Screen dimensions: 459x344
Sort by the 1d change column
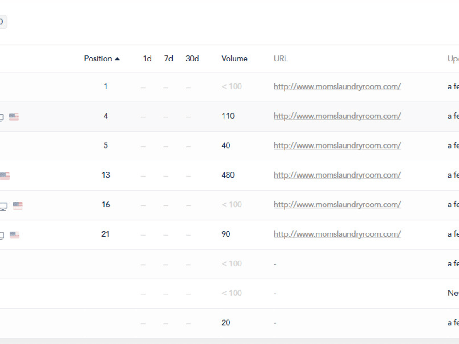(x=147, y=59)
